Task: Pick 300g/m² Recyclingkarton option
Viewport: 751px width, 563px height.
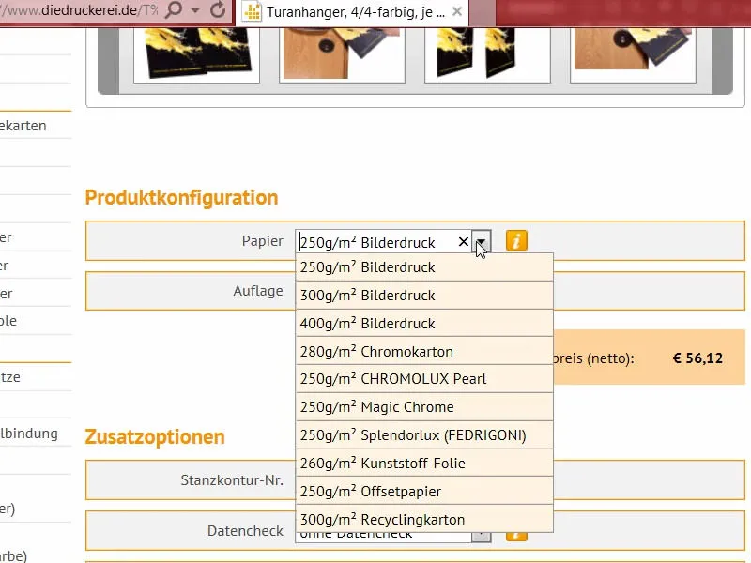Action: 424,520
